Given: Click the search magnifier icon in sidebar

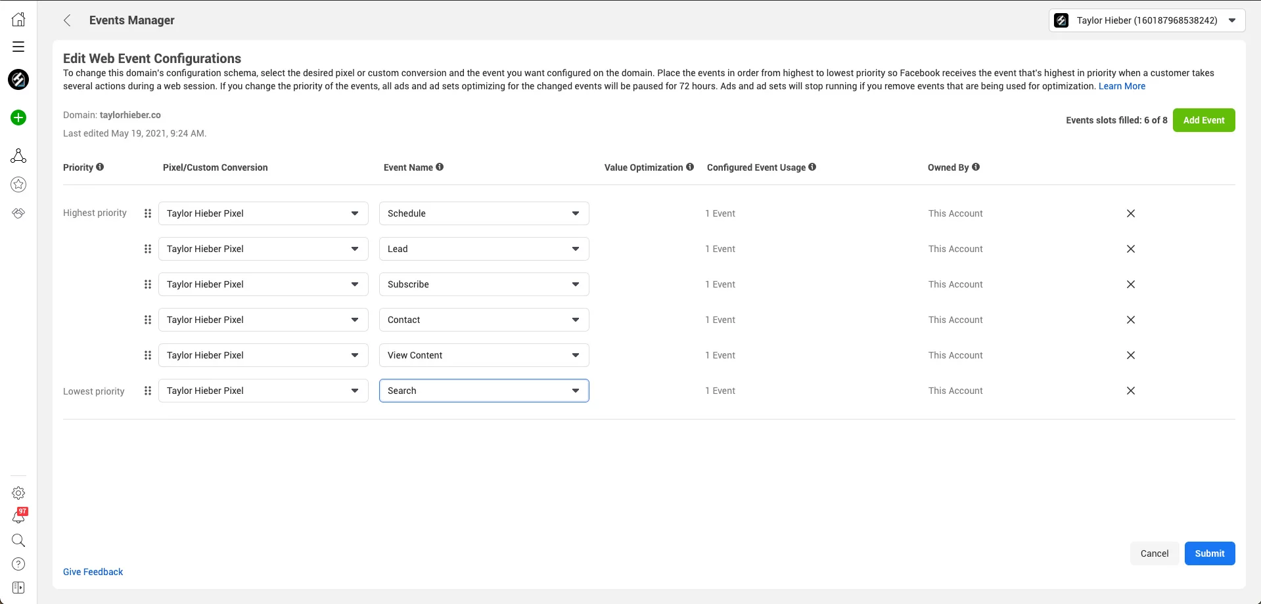Looking at the screenshot, I should [x=18, y=540].
